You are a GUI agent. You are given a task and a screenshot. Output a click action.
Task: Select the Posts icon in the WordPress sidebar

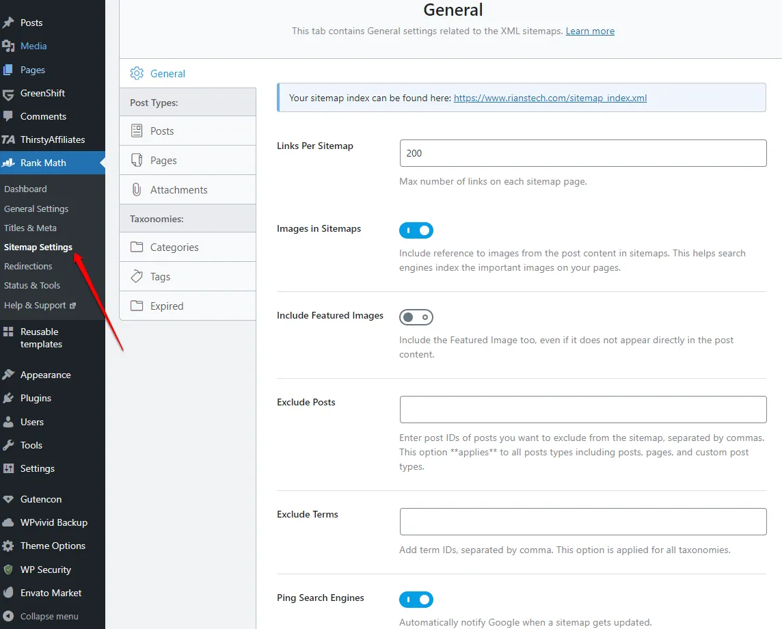[x=10, y=23]
